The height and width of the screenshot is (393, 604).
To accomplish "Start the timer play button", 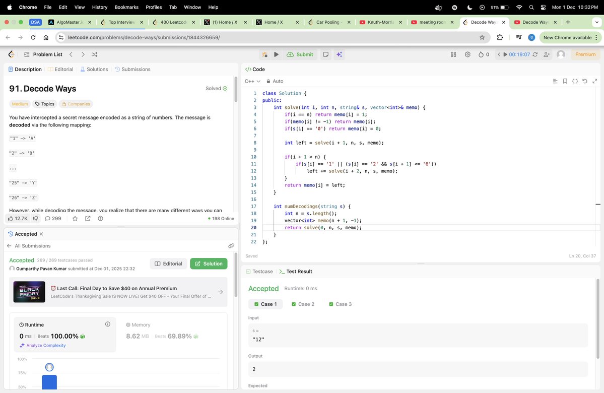I will coord(505,54).
